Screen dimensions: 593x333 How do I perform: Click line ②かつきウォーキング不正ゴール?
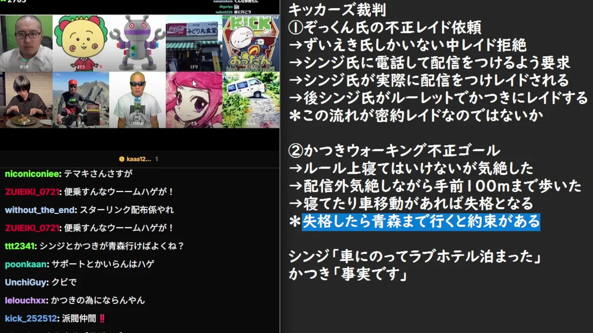tap(394, 151)
